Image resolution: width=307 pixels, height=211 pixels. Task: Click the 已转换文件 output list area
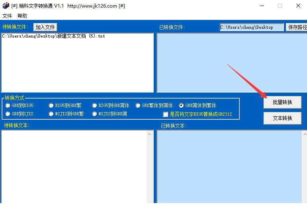pyautogui.click(x=232, y=63)
